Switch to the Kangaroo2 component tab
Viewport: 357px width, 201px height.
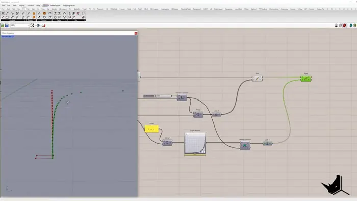[x=197, y=9]
